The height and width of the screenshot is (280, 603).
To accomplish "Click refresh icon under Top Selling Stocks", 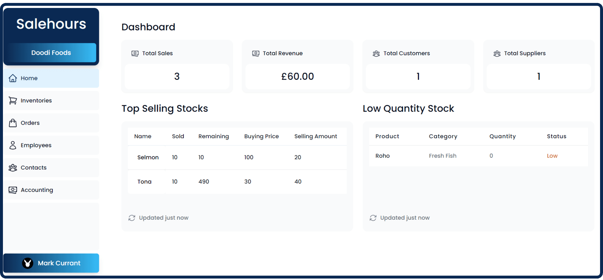I will 132,218.
